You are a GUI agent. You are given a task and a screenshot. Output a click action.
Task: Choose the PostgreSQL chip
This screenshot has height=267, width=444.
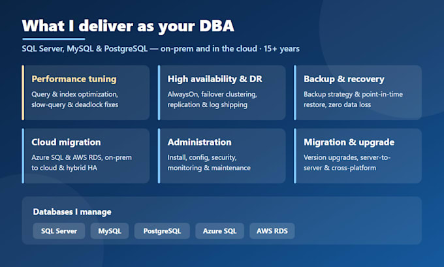162,231
